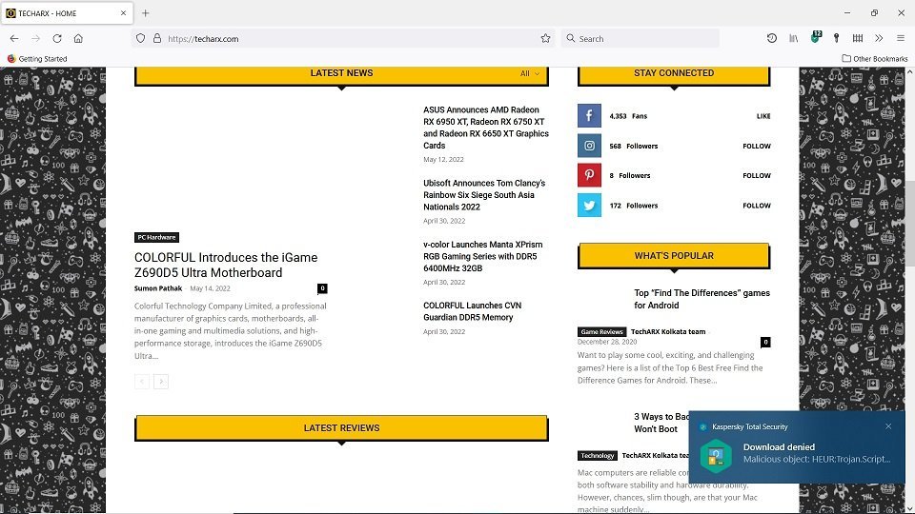Open comment count on COLORFUL iGame article

coord(322,288)
